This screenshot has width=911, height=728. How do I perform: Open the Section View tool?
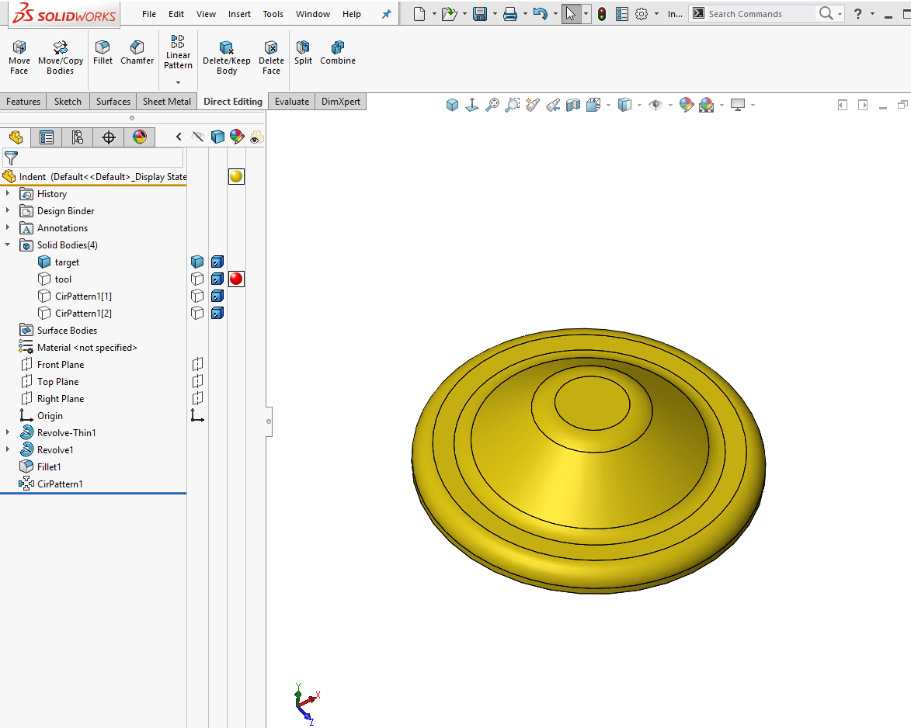(x=573, y=105)
